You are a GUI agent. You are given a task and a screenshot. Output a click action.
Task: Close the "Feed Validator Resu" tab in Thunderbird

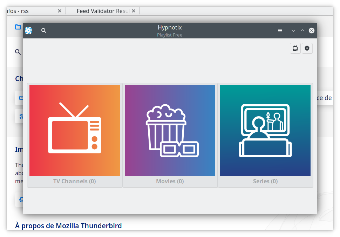click(x=134, y=11)
